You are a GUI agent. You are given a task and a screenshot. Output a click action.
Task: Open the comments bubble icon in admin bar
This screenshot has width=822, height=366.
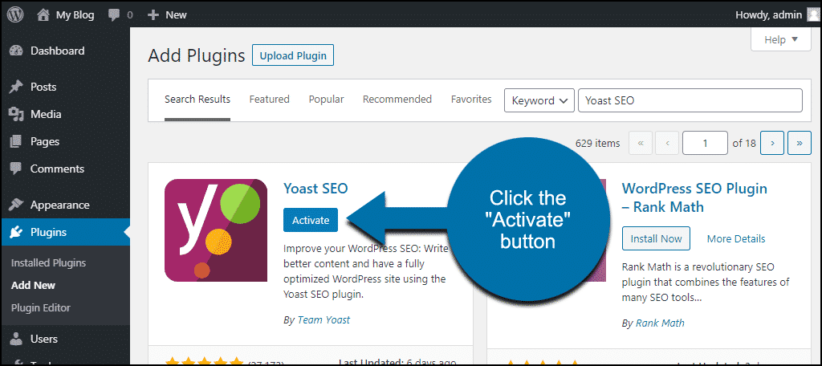coord(114,15)
